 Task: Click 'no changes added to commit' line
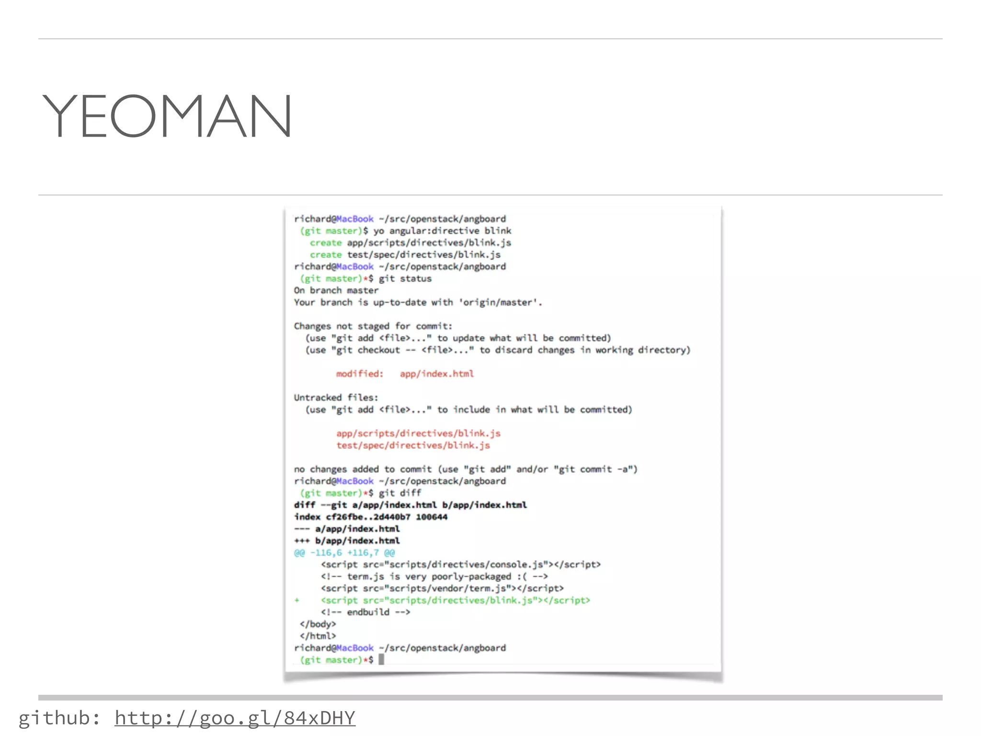tap(466, 470)
